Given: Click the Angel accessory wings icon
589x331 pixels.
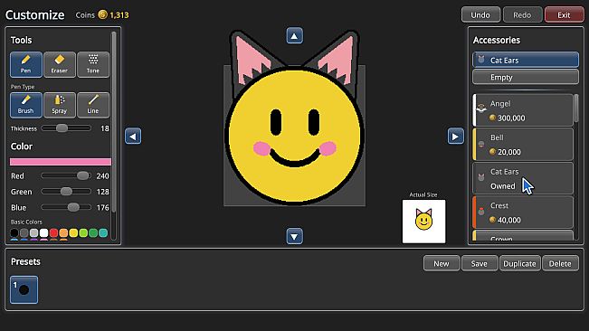Looking at the screenshot, I should pyautogui.click(x=481, y=109).
